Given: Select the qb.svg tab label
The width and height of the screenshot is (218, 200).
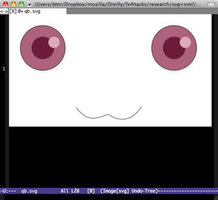Looking at the screenshot, I should pos(32,12).
